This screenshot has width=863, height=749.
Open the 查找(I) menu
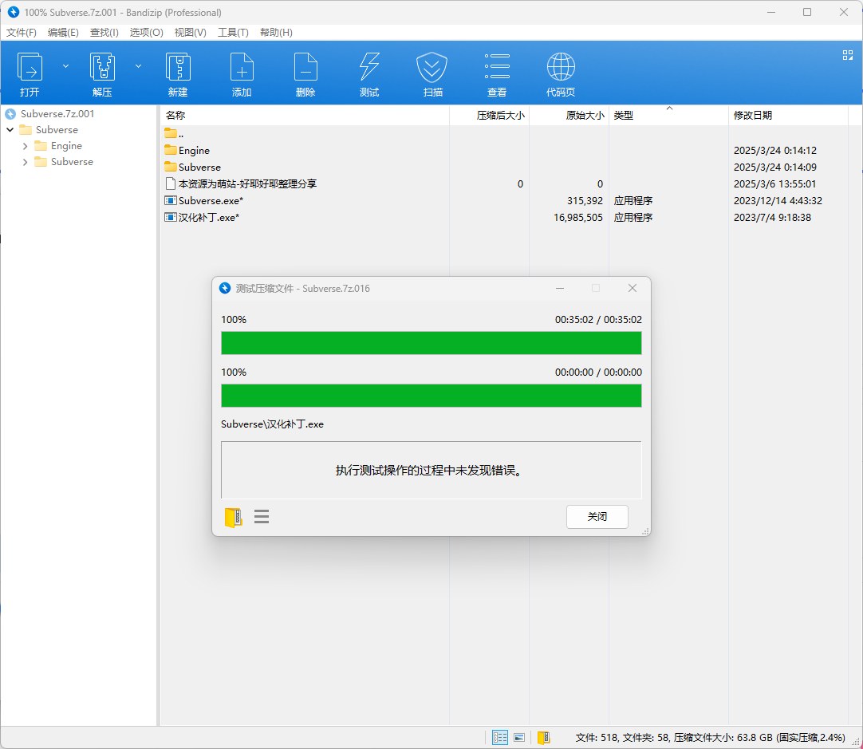(104, 33)
